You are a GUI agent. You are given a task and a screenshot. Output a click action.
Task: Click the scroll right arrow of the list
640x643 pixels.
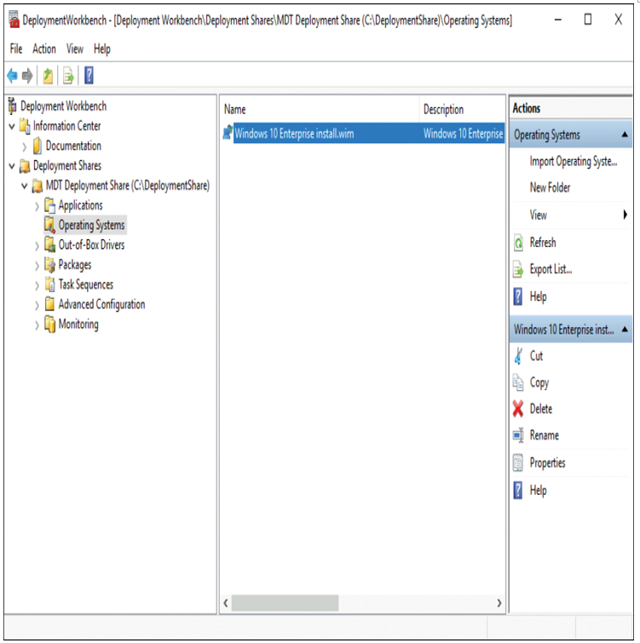[499, 603]
